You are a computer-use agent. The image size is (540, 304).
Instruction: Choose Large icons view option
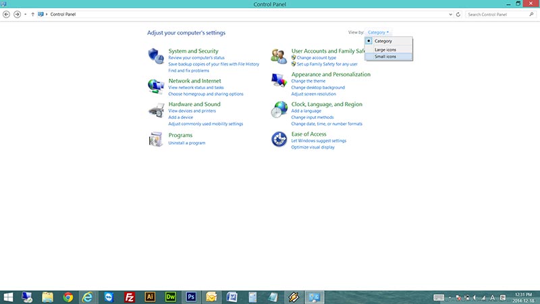(x=389, y=49)
